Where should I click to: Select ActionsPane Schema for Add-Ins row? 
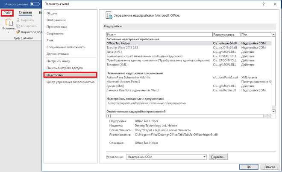point(189,77)
